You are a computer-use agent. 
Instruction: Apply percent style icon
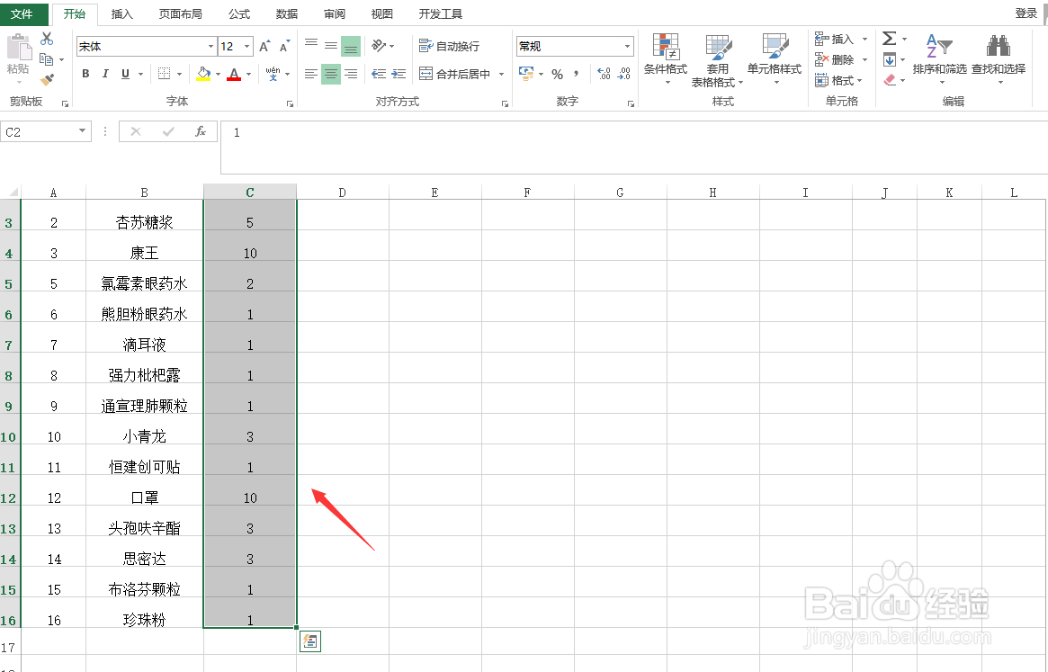(x=558, y=75)
